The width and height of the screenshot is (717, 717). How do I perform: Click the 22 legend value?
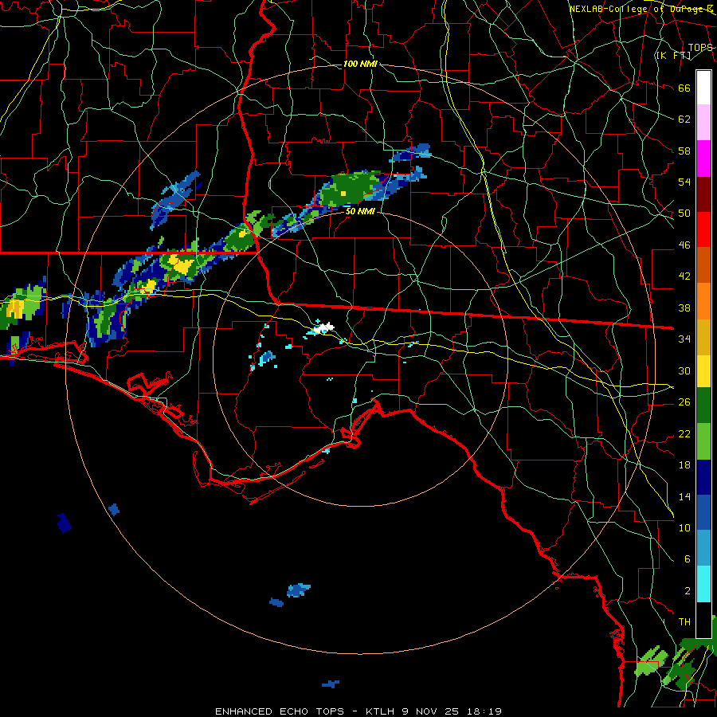(x=684, y=433)
